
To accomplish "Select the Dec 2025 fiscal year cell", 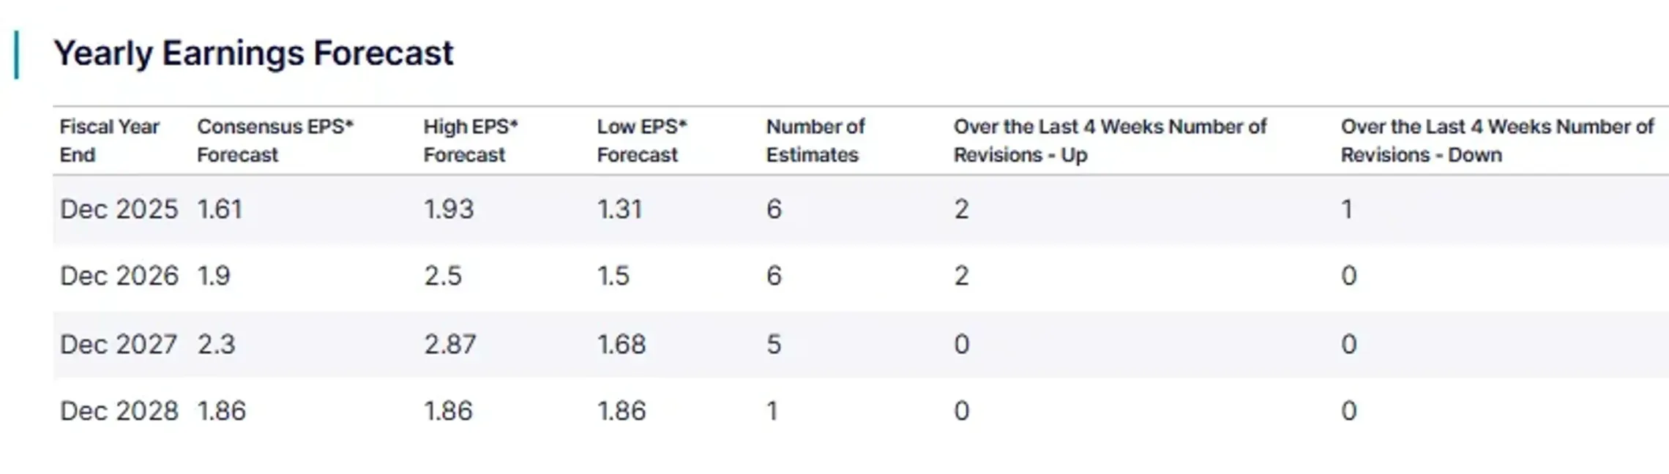I will (x=119, y=210).
